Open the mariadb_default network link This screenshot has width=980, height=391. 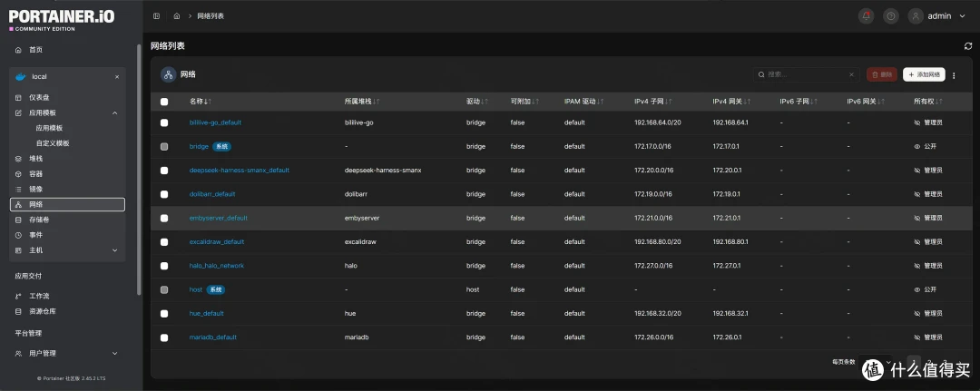[212, 337]
